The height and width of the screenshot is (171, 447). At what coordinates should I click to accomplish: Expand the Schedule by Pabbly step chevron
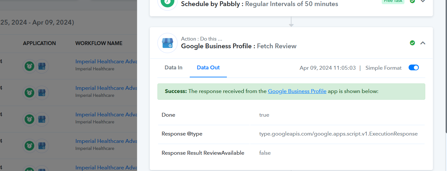(x=423, y=1)
